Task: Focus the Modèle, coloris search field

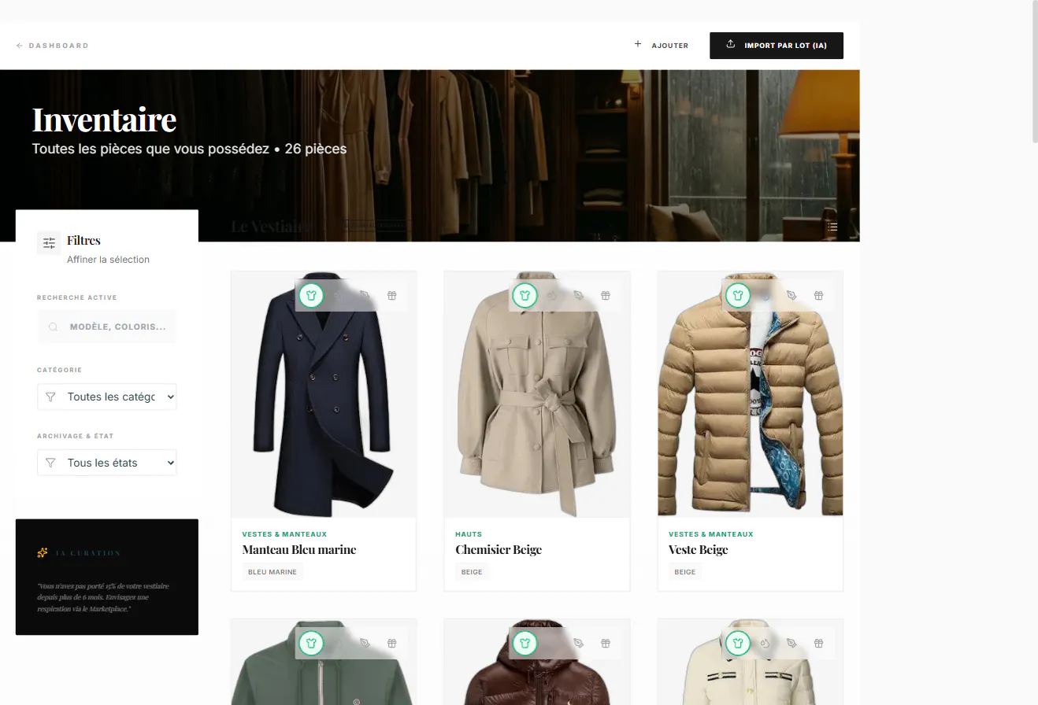Action: coord(107,327)
